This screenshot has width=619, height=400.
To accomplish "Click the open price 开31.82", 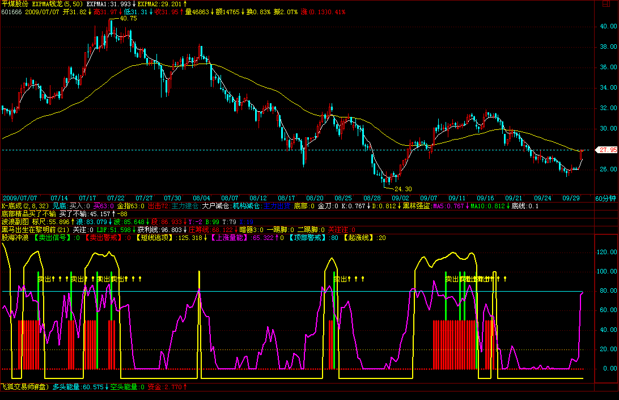I will click(75, 12).
